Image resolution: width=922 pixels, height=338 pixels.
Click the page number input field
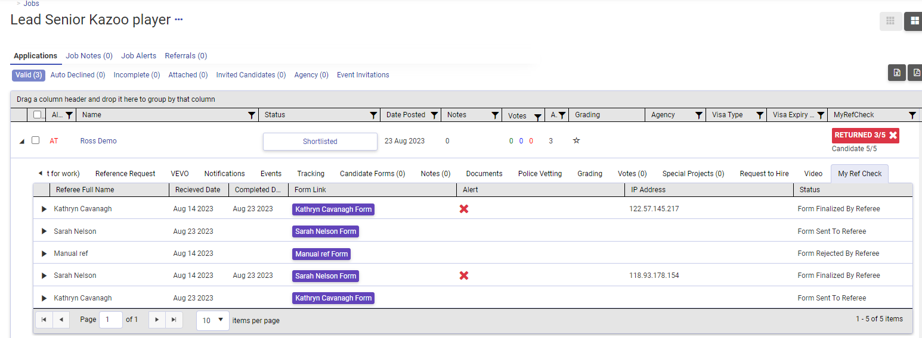(x=111, y=320)
